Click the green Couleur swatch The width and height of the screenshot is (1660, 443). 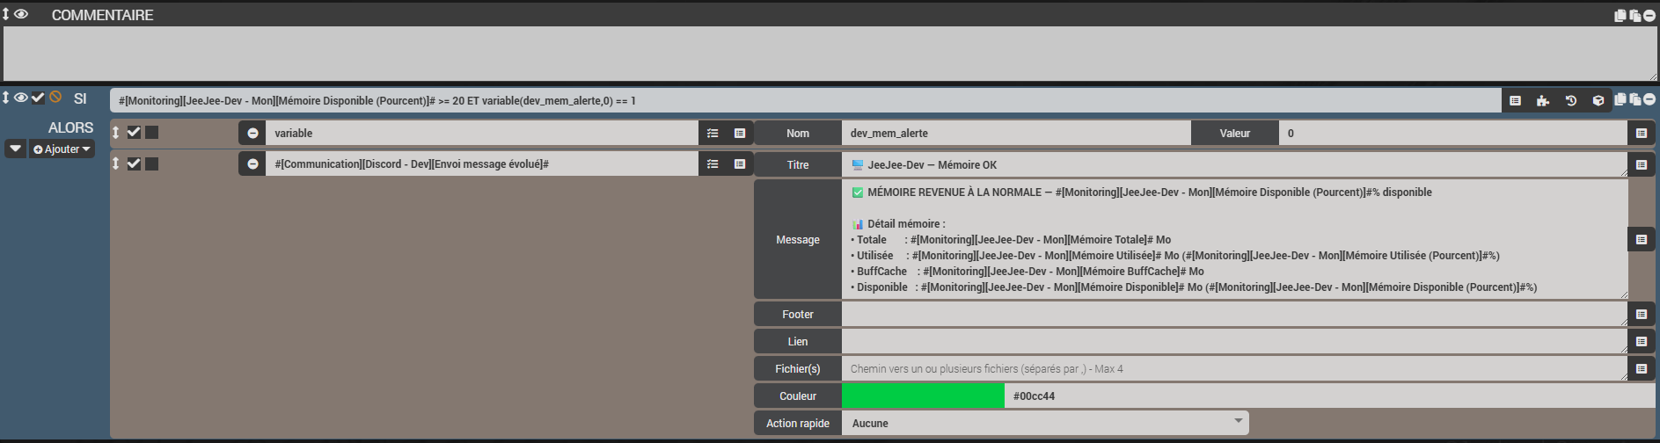[x=923, y=396]
